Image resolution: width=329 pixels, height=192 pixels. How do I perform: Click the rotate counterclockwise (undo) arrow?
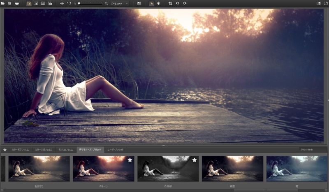[x=178, y=3]
